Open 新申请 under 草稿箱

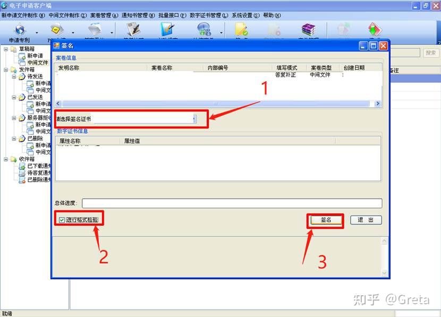pyautogui.click(x=35, y=56)
